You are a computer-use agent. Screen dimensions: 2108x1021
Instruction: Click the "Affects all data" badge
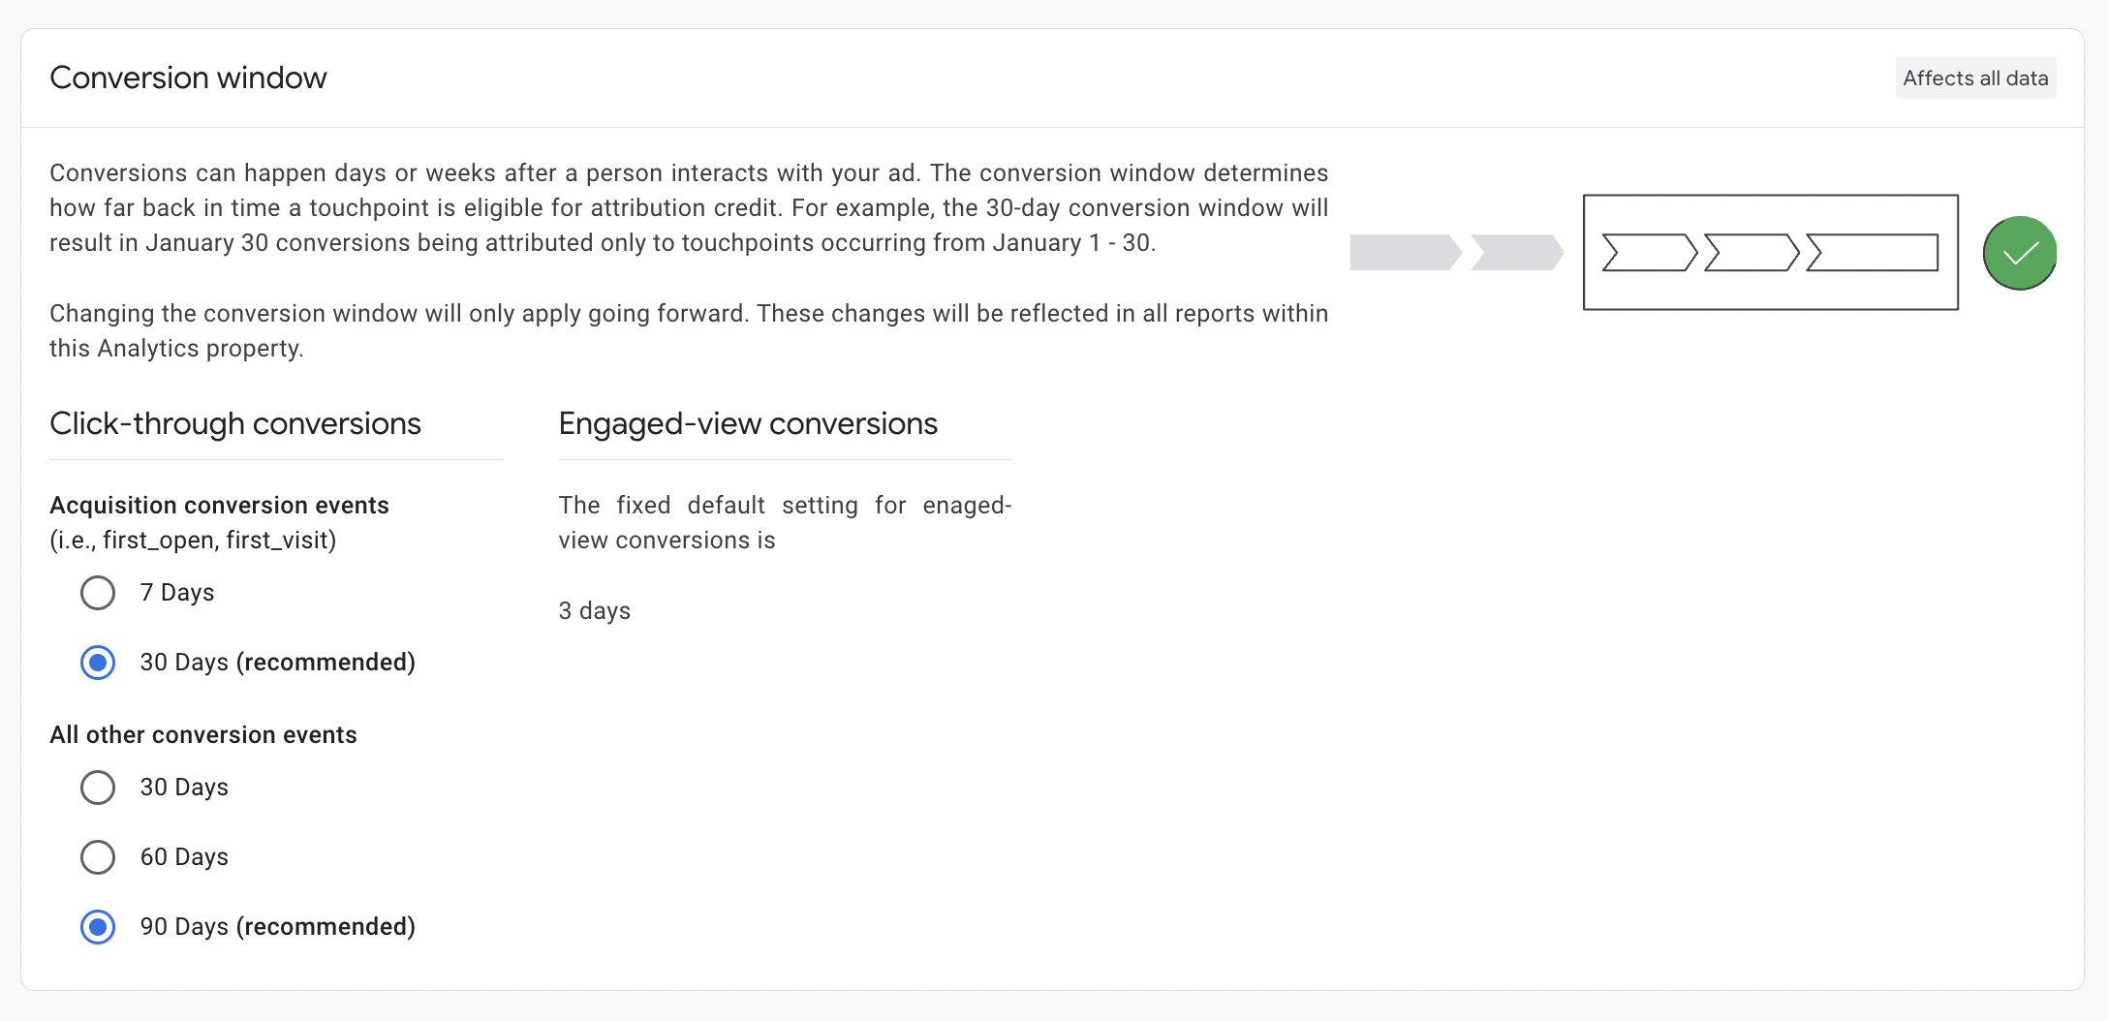pyautogui.click(x=1975, y=78)
